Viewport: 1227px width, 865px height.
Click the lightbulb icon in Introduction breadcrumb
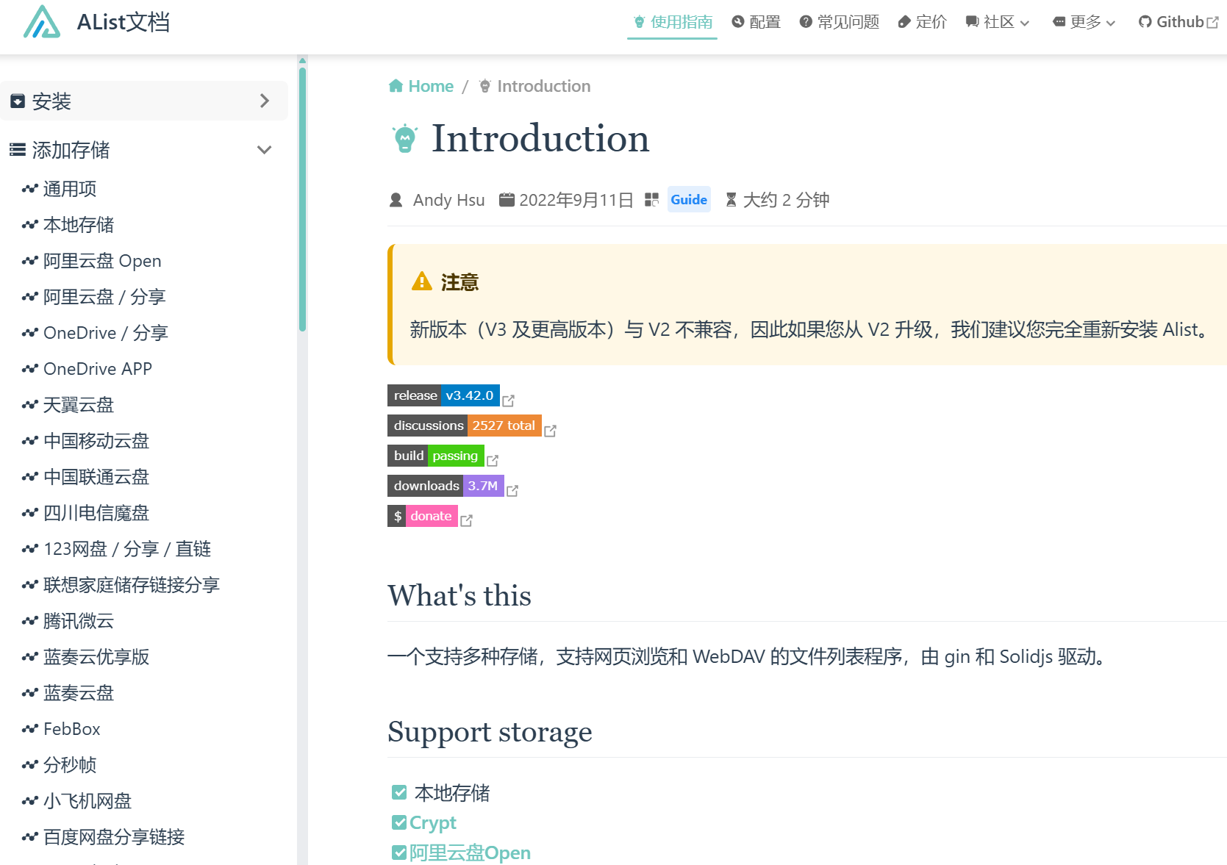pos(485,86)
